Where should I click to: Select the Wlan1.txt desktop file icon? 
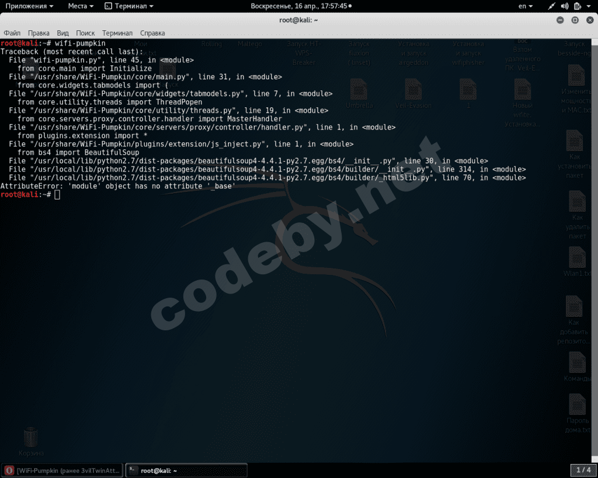click(576, 262)
